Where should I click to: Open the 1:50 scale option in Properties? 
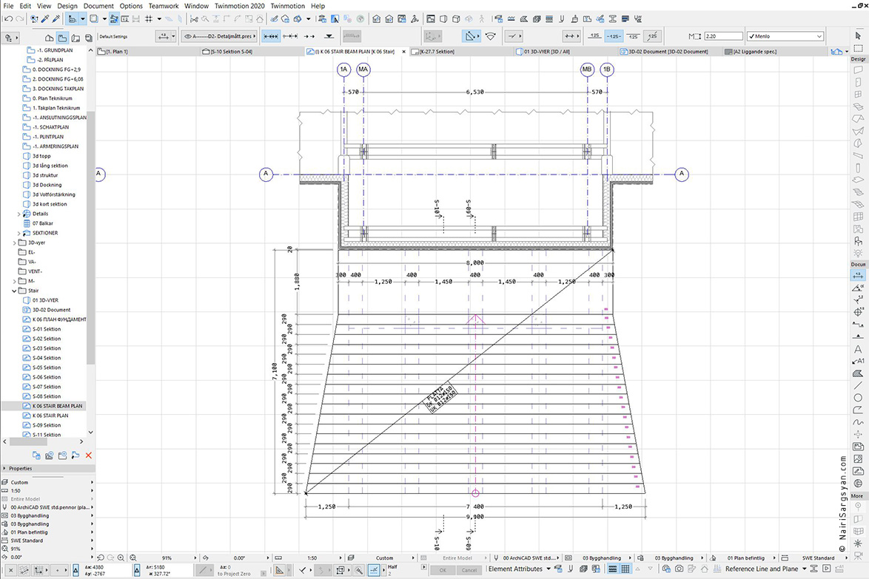(47, 490)
